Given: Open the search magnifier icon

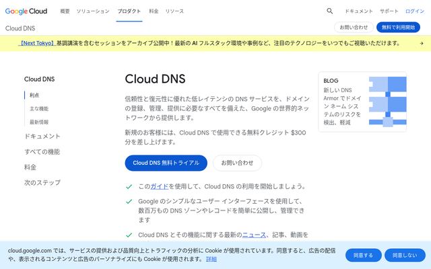Looking at the screenshot, I should click(329, 11).
